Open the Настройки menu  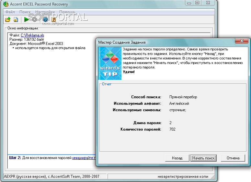pyautogui.click(x=45, y=12)
